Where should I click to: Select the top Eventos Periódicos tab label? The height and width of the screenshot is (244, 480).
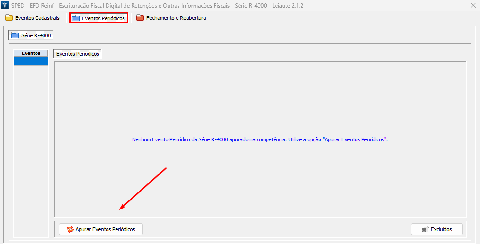click(x=103, y=18)
